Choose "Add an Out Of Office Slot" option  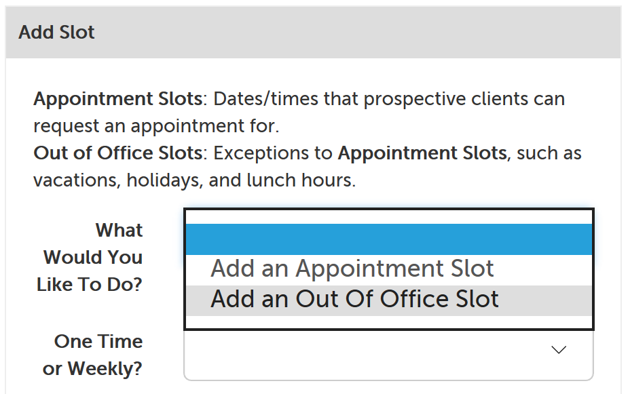point(354,300)
